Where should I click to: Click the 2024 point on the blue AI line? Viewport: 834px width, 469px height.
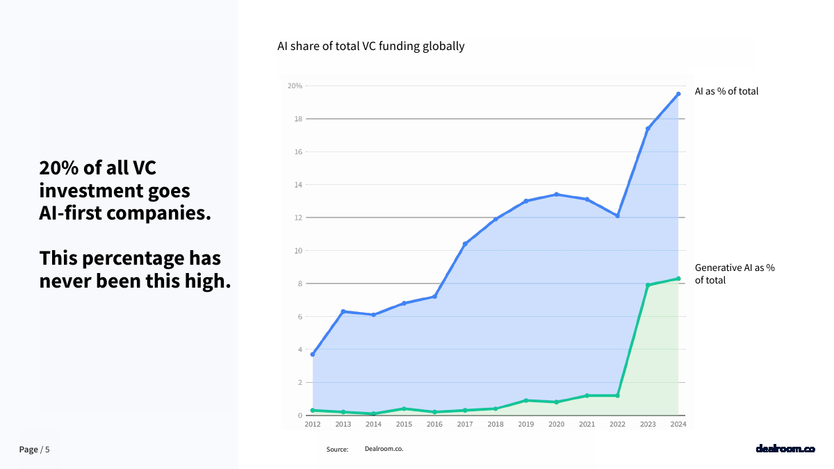pyautogui.click(x=678, y=94)
